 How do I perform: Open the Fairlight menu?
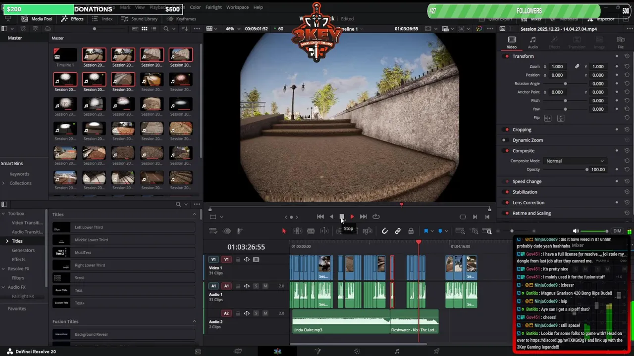point(213,7)
